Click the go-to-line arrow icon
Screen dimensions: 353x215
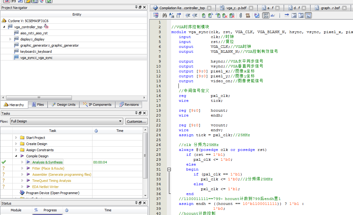286,15
